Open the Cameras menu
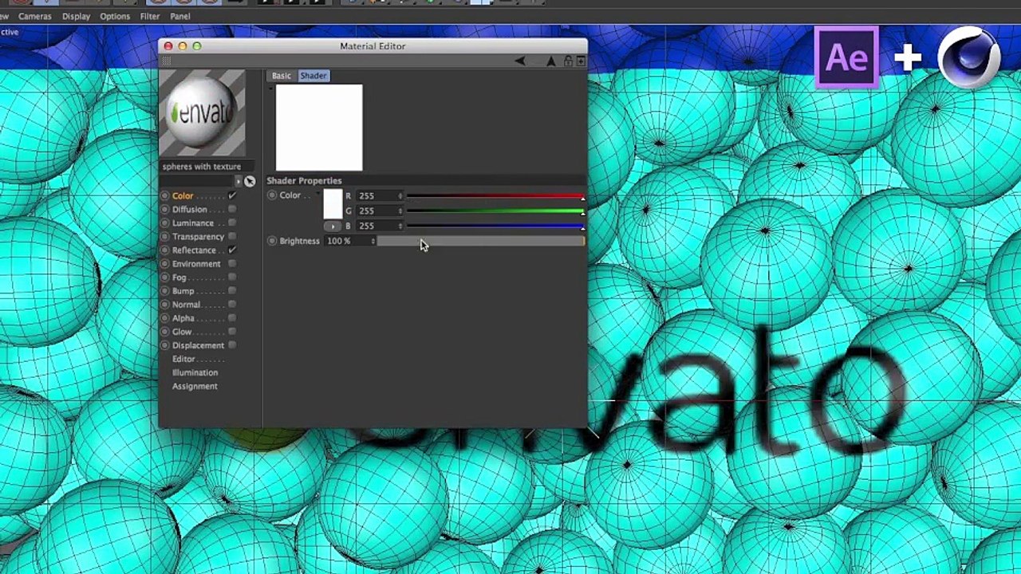 tap(35, 16)
